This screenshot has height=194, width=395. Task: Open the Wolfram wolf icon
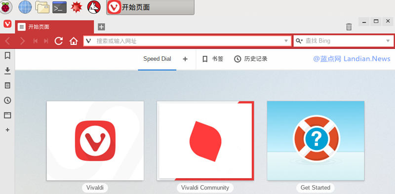[94, 7]
